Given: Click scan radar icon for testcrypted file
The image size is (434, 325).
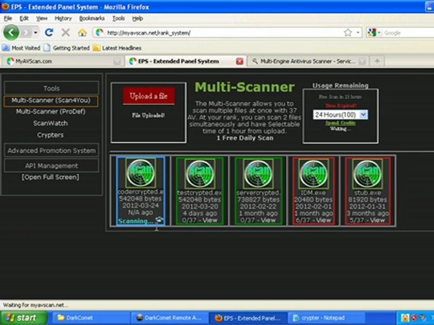Looking at the screenshot, I should (x=199, y=174).
